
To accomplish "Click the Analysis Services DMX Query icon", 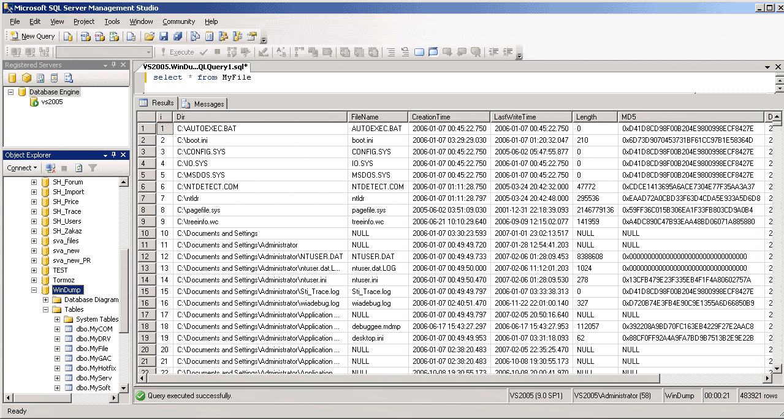I will [x=99, y=36].
